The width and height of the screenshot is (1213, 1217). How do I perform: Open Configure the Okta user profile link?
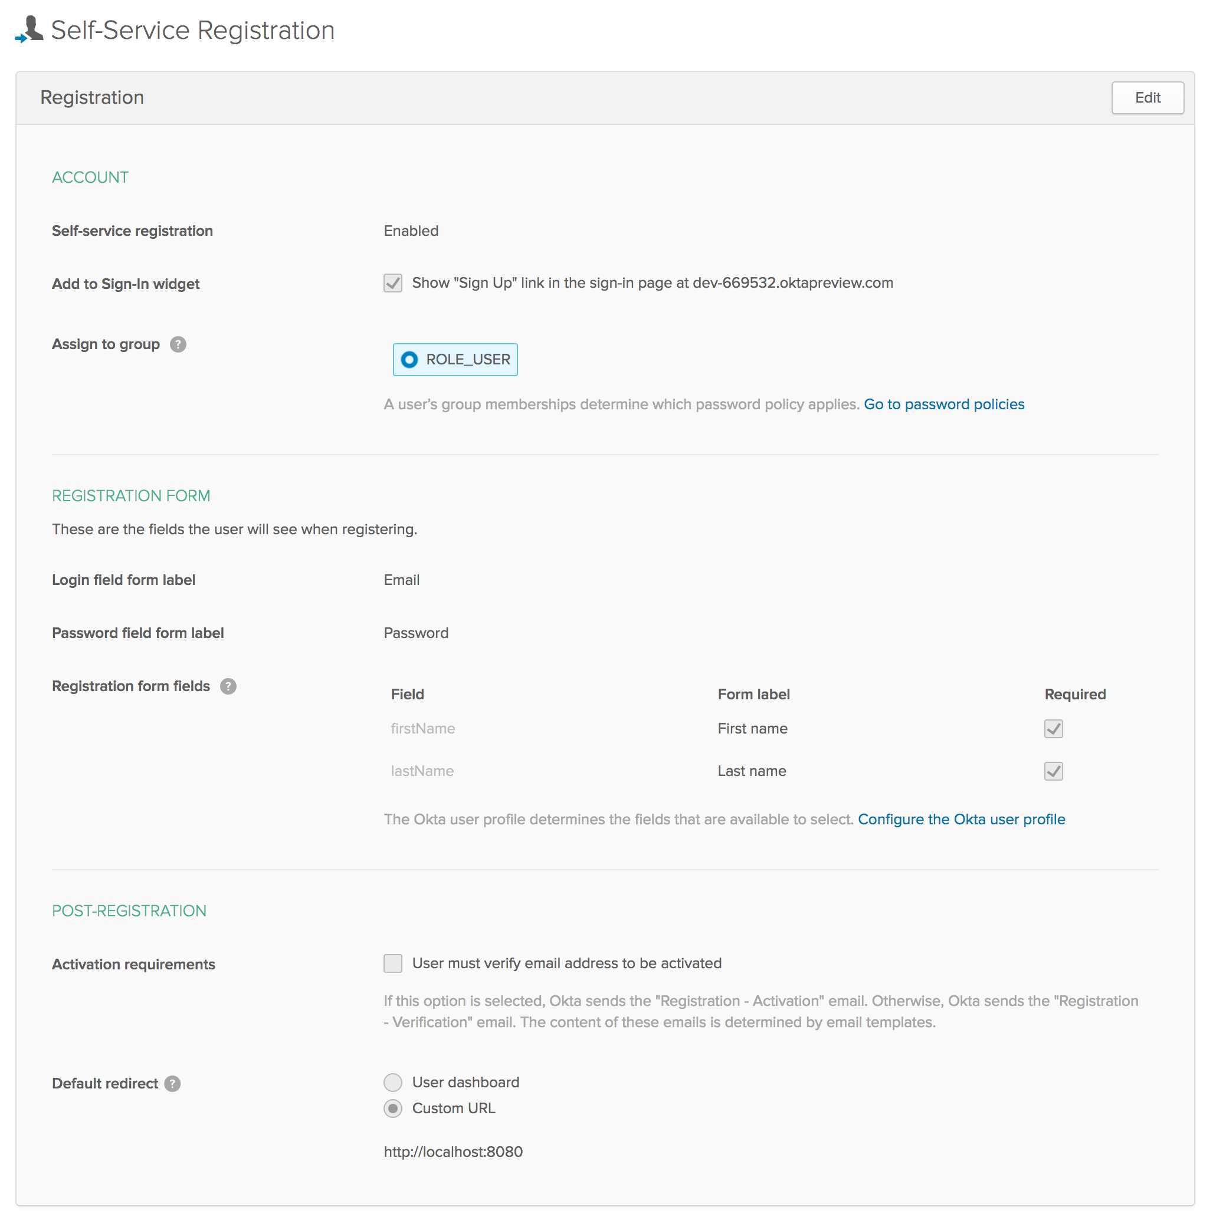[962, 820]
